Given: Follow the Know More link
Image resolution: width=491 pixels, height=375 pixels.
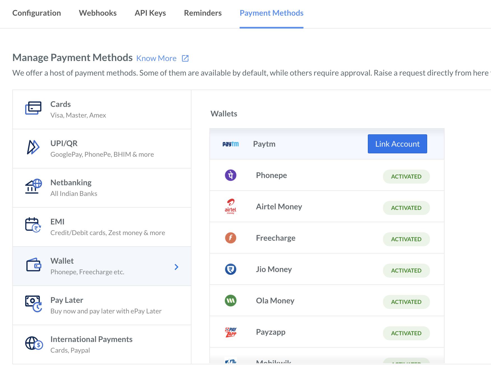Looking at the screenshot, I should click(x=156, y=58).
